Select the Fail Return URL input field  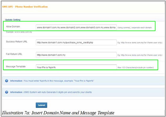tap(76, 55)
